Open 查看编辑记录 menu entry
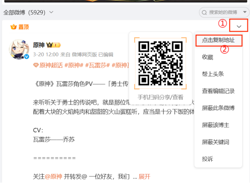 [x=218, y=91]
